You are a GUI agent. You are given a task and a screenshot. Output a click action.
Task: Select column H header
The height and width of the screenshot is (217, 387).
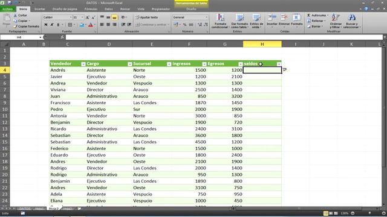pos(262,44)
